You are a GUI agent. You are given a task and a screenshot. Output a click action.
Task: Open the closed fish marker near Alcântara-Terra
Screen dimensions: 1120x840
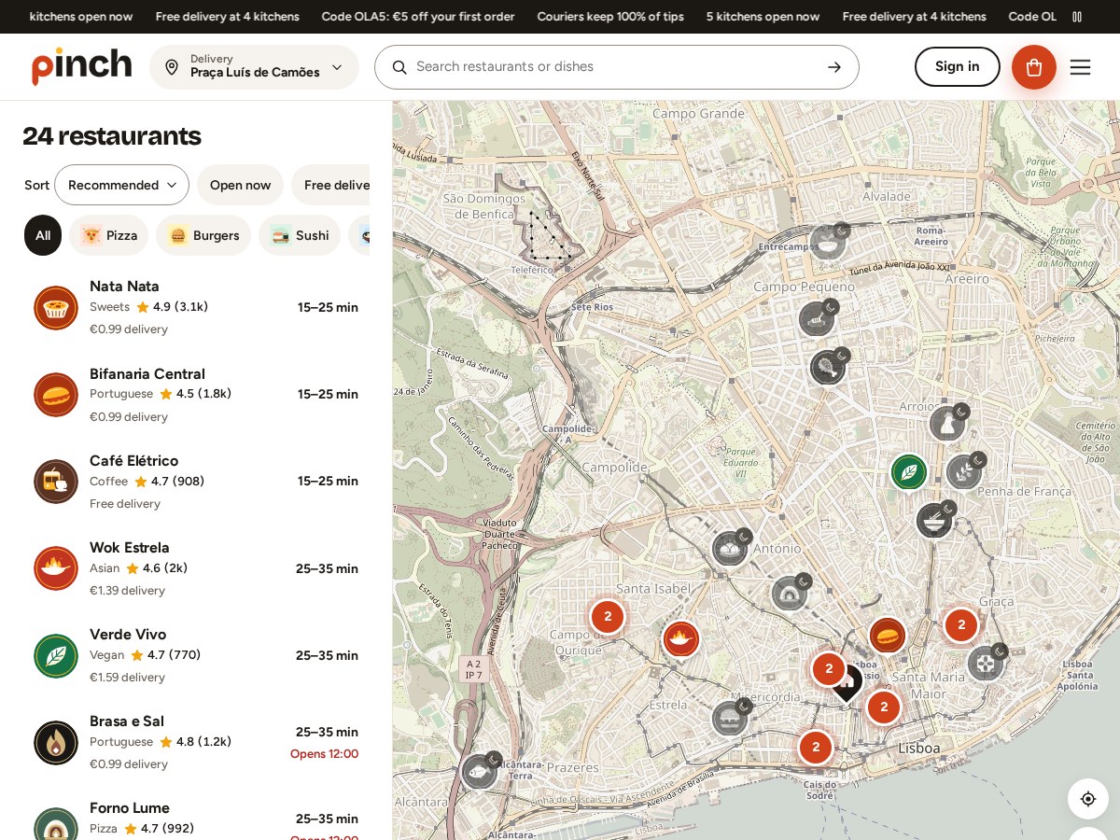click(x=480, y=771)
